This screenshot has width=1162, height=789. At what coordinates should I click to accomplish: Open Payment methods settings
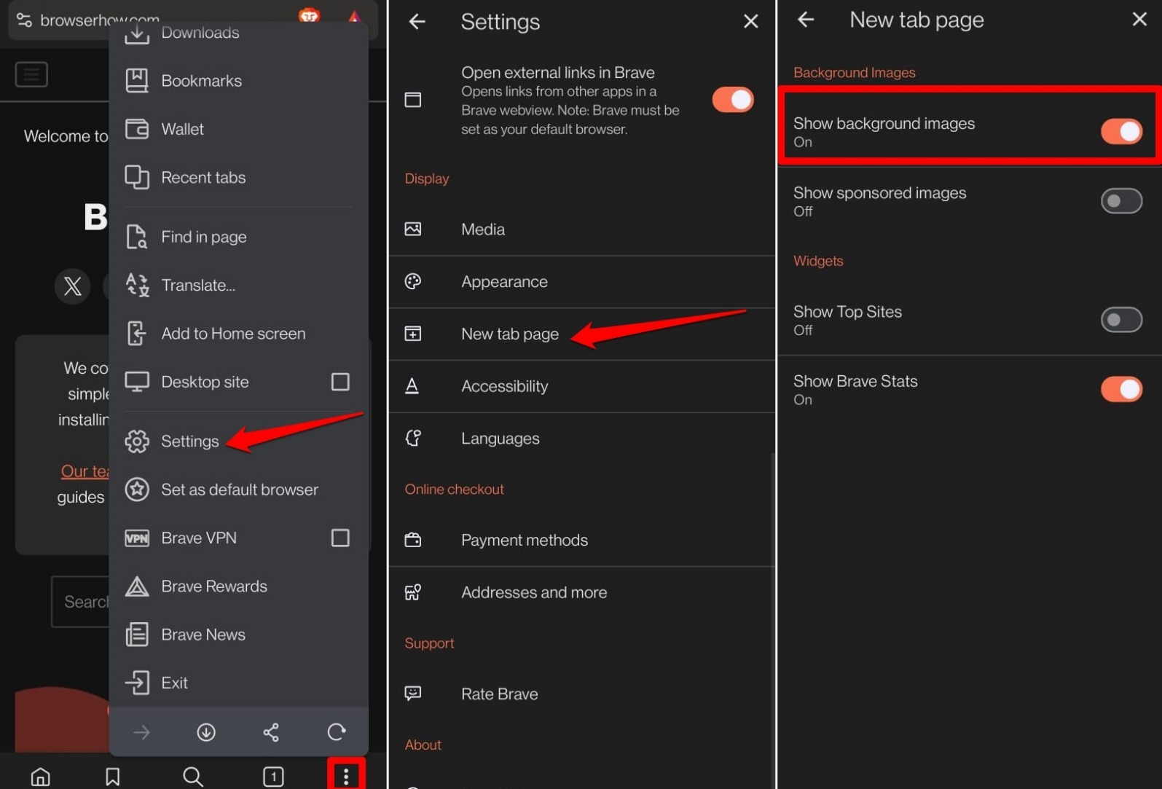pyautogui.click(x=581, y=540)
